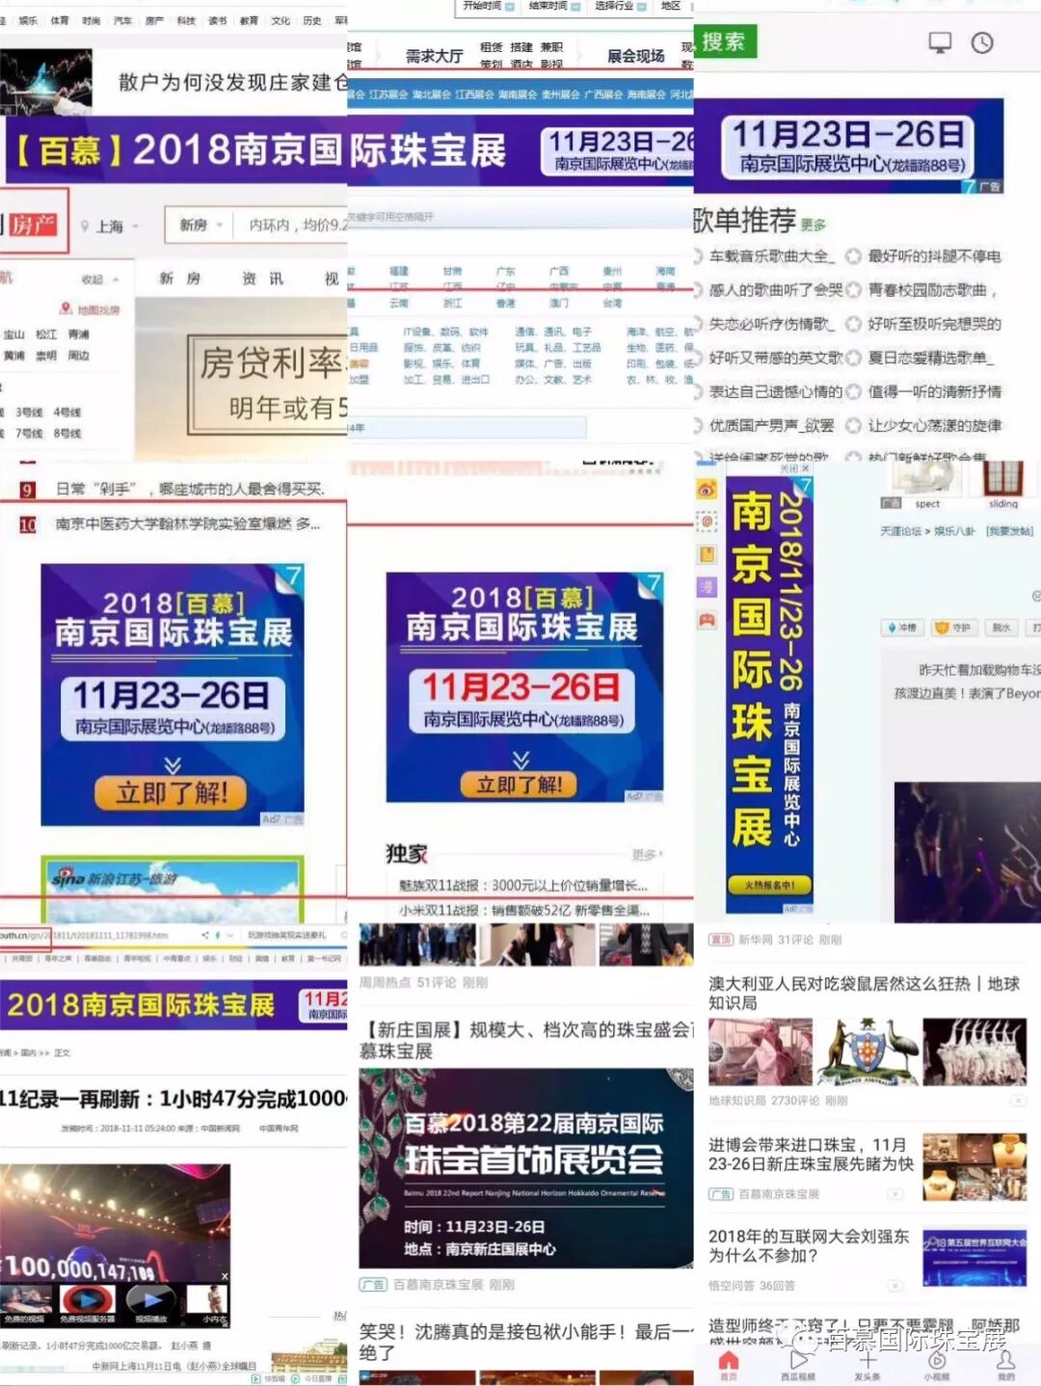Dismiss the 地球知识局 article with x icon
Viewport: 1041px width, 1386px height.
click(x=1018, y=1100)
